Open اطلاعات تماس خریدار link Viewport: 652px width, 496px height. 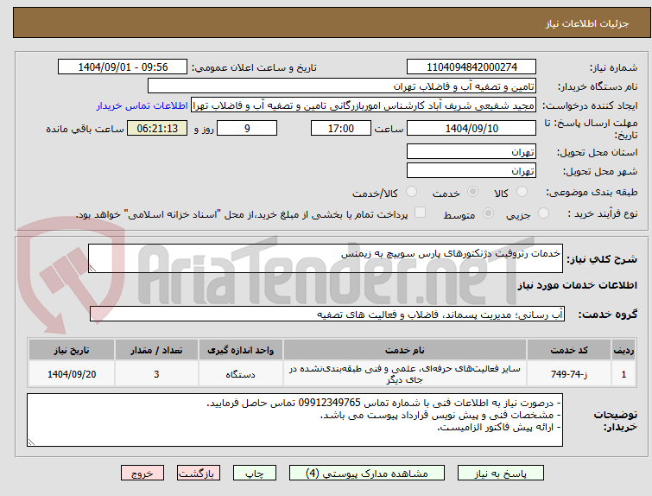[x=142, y=105]
